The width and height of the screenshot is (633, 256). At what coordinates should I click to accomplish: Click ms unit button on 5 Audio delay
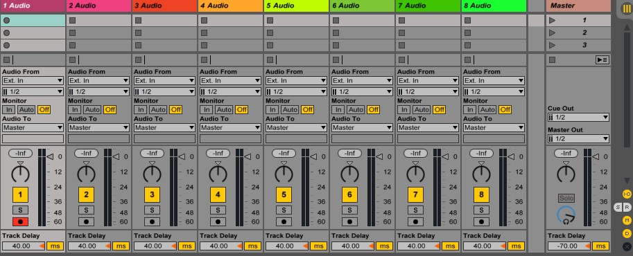click(x=318, y=246)
